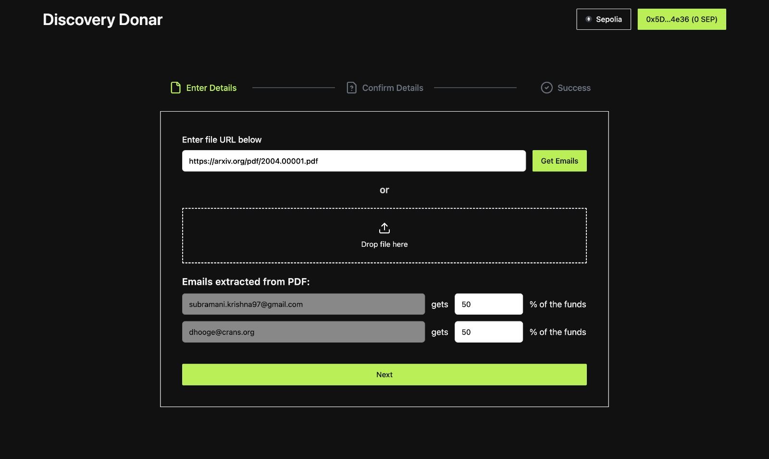Screen dimensions: 769x459
Task: Click the Discovery Donar logo title
Action: (x=103, y=20)
